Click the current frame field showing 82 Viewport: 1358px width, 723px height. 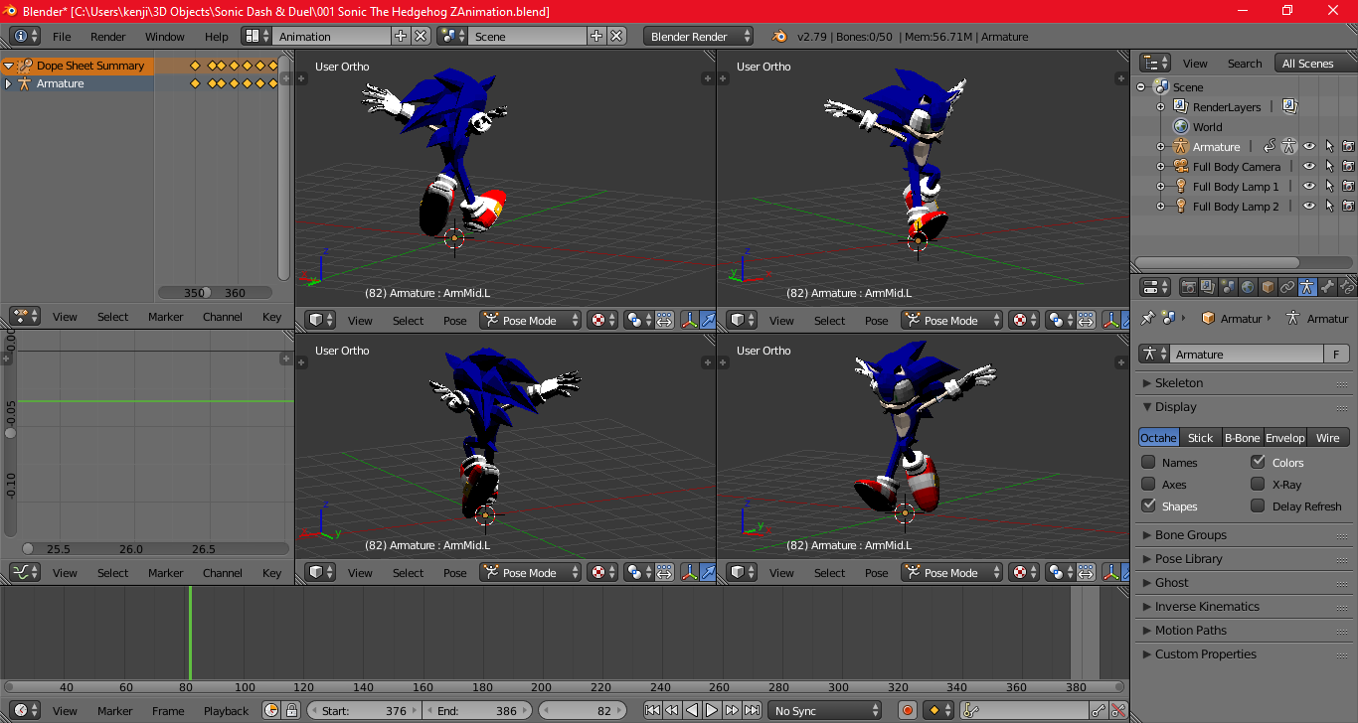click(583, 710)
